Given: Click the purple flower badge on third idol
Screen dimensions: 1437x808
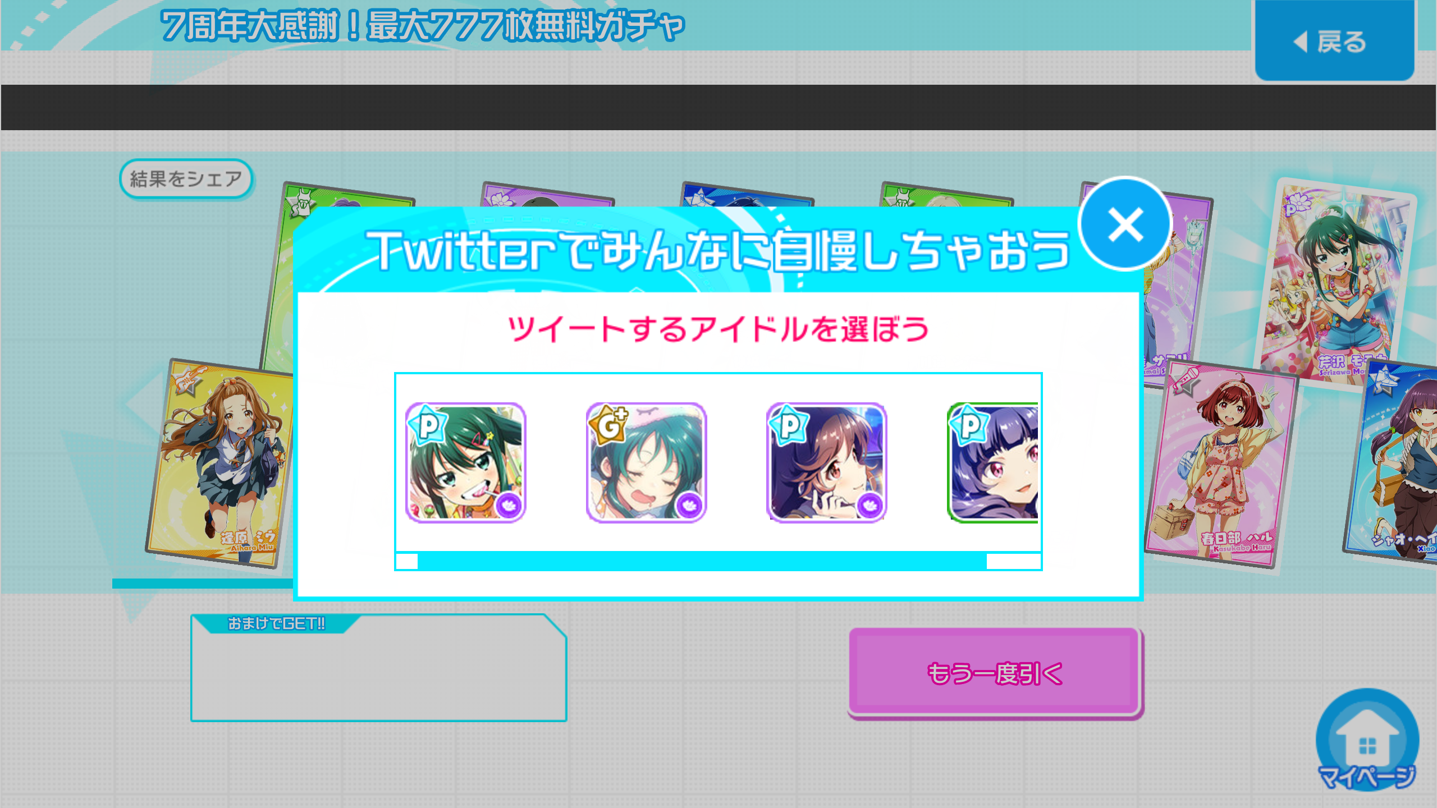Looking at the screenshot, I should (x=870, y=506).
